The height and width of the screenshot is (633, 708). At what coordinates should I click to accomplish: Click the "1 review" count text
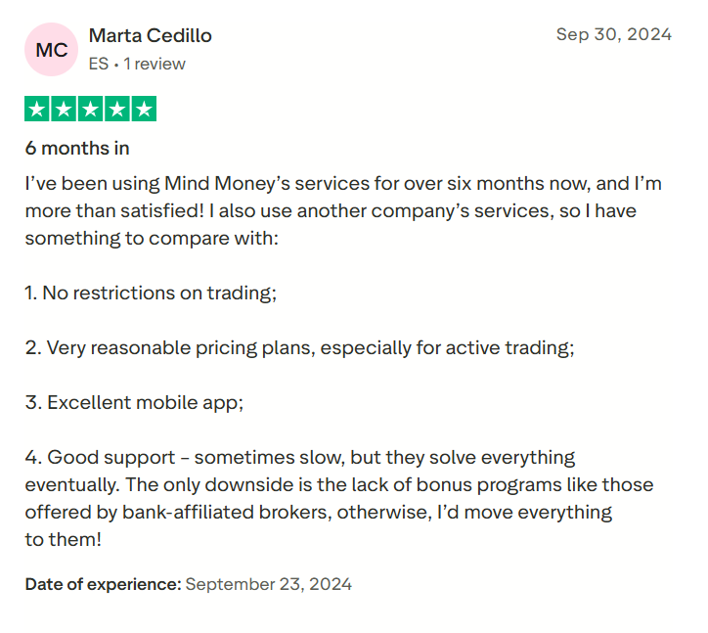coord(155,64)
